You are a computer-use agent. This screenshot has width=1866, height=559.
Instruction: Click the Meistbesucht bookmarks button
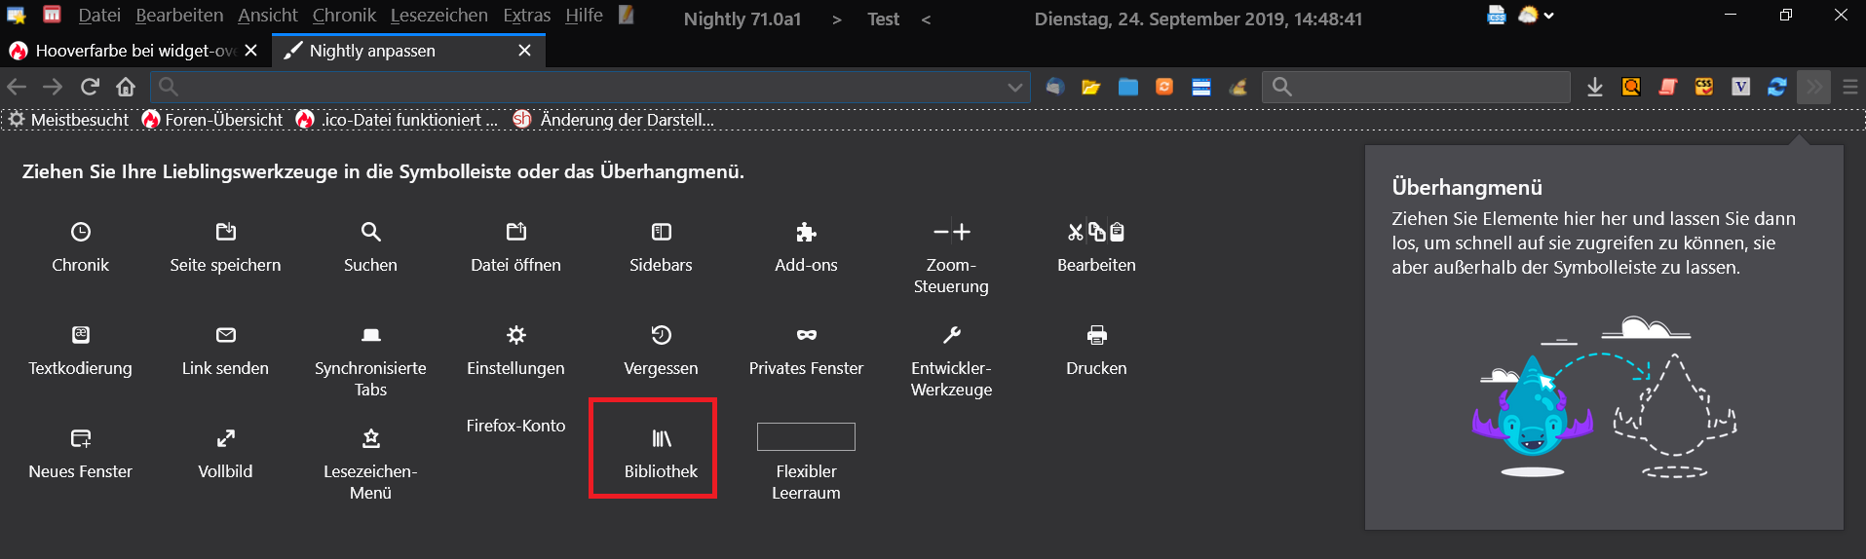click(69, 120)
